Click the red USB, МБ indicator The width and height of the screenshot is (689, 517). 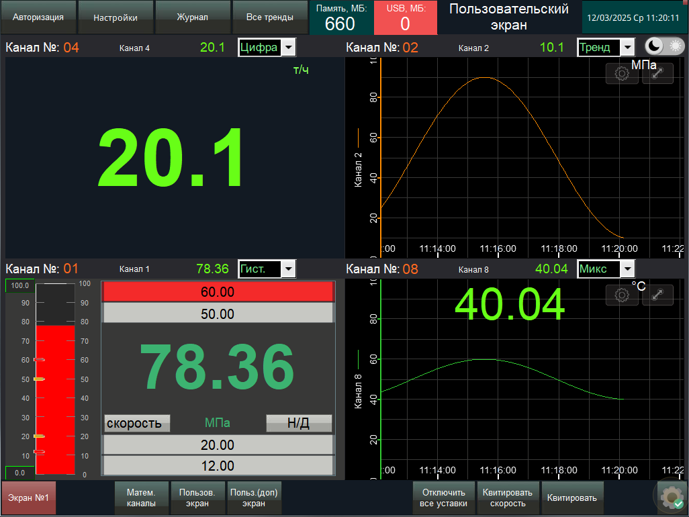pyautogui.click(x=406, y=17)
